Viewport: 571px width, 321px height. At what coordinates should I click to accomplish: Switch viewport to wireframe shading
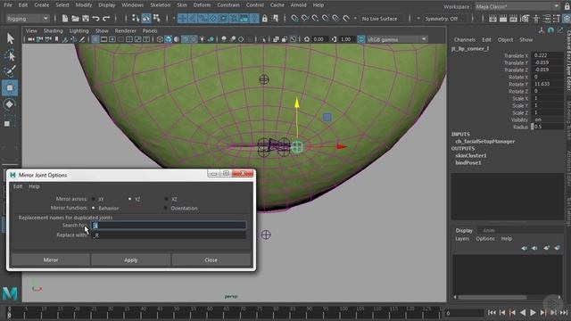(160, 39)
